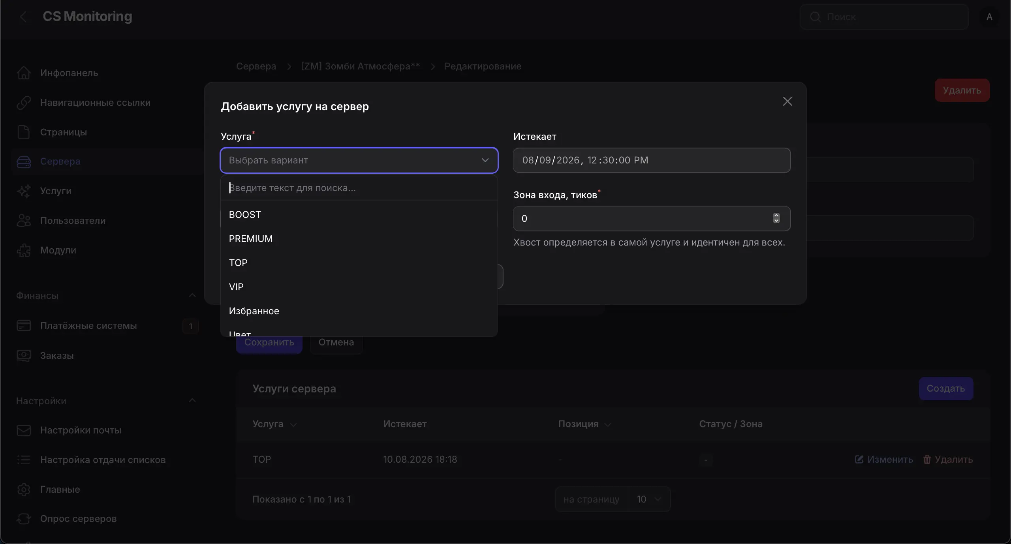Image resolution: width=1011 pixels, height=544 pixels.
Task: Click the Сервера server icon in sidebar
Action: [x=24, y=161]
